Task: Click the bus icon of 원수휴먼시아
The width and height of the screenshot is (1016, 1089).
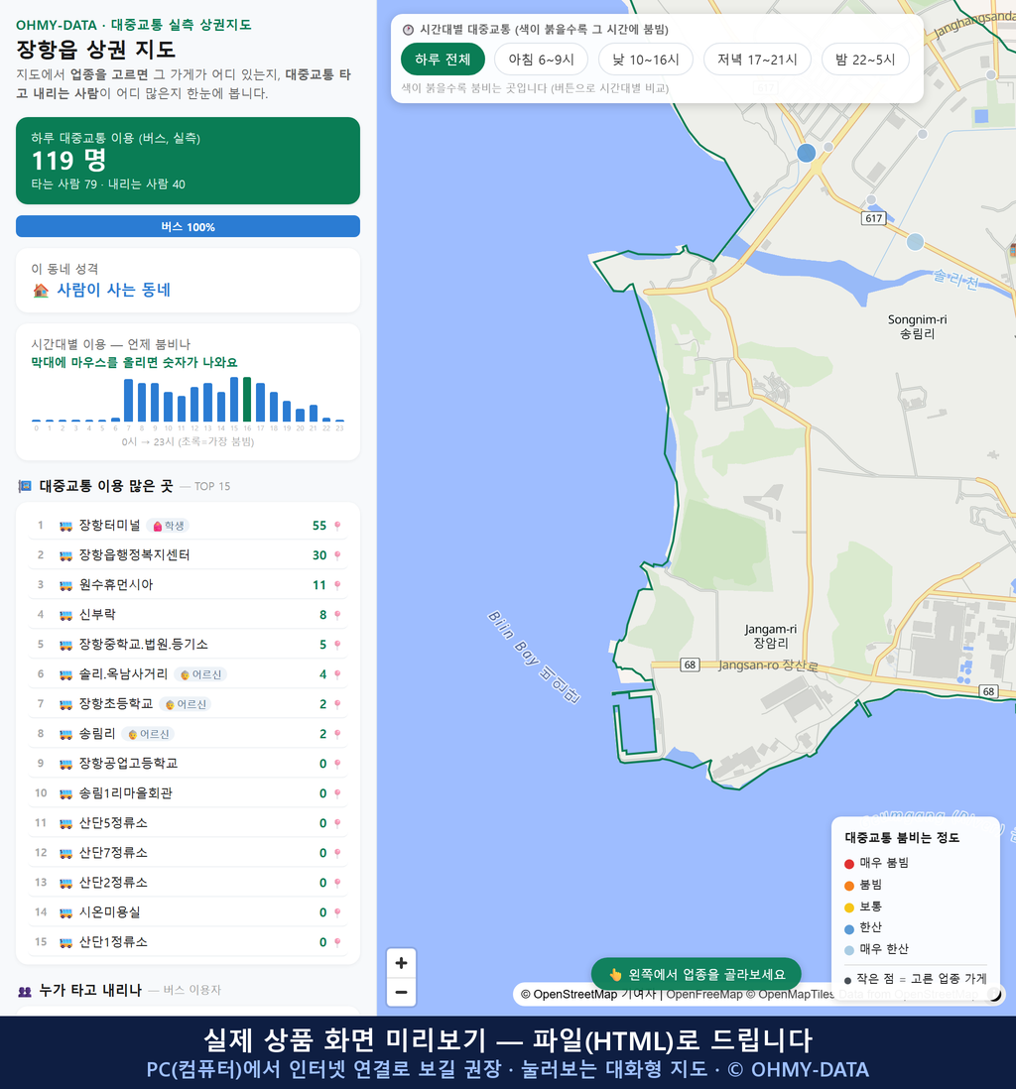Action: [66, 585]
